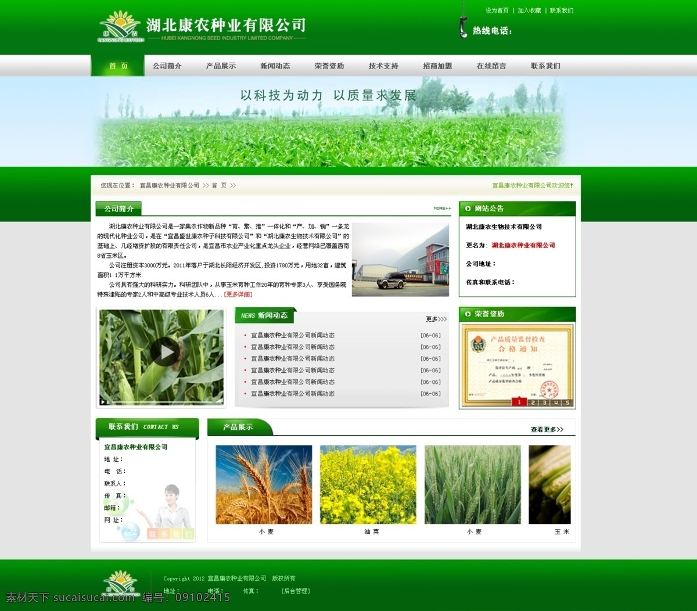697x611 pixels.
Task: Open 荣誉资质 in the navigation bar
Action: 329,66
